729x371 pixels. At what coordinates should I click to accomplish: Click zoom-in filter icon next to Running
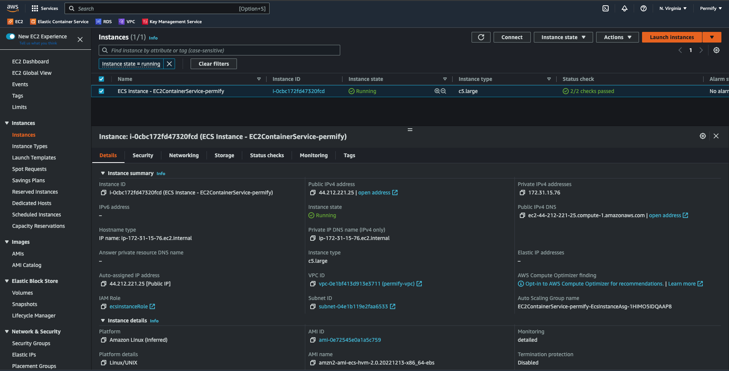click(437, 91)
